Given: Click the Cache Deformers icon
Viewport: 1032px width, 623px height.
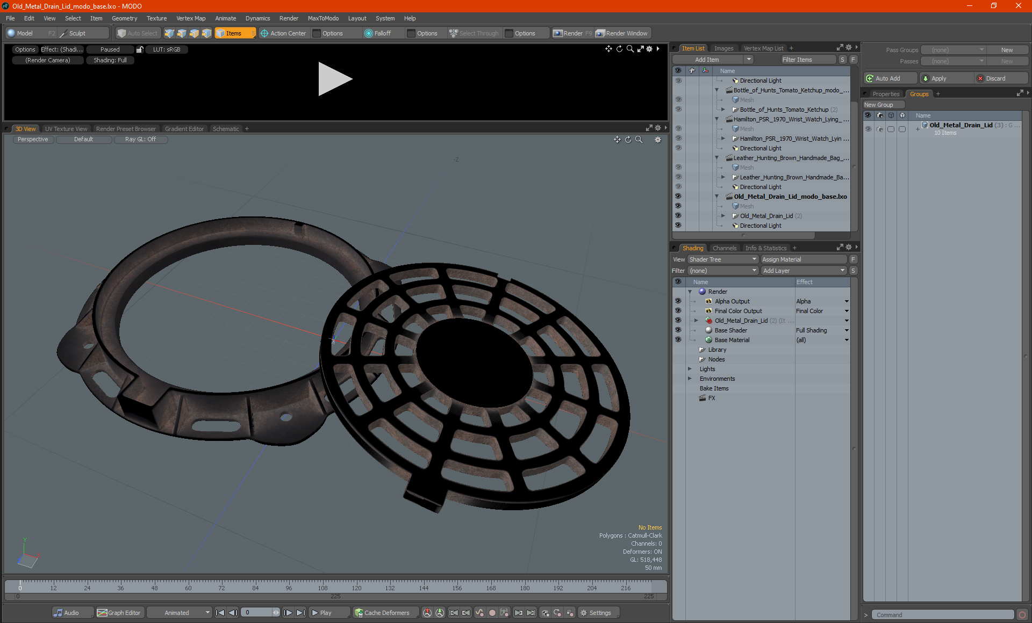Looking at the screenshot, I should click(359, 613).
